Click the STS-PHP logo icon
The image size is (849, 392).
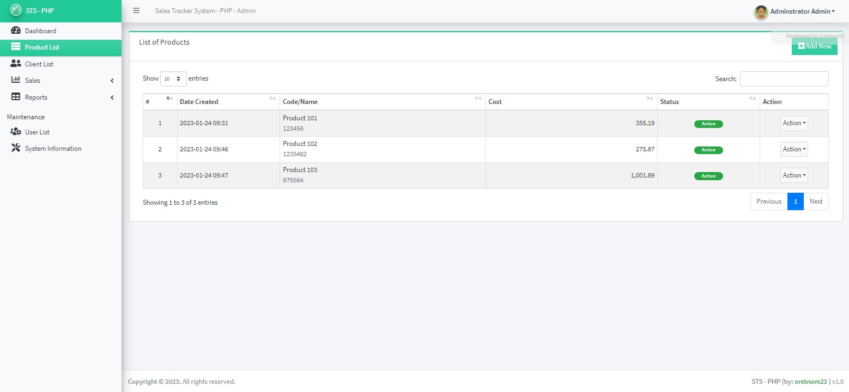pos(16,11)
